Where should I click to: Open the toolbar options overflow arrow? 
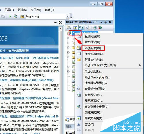71,18
